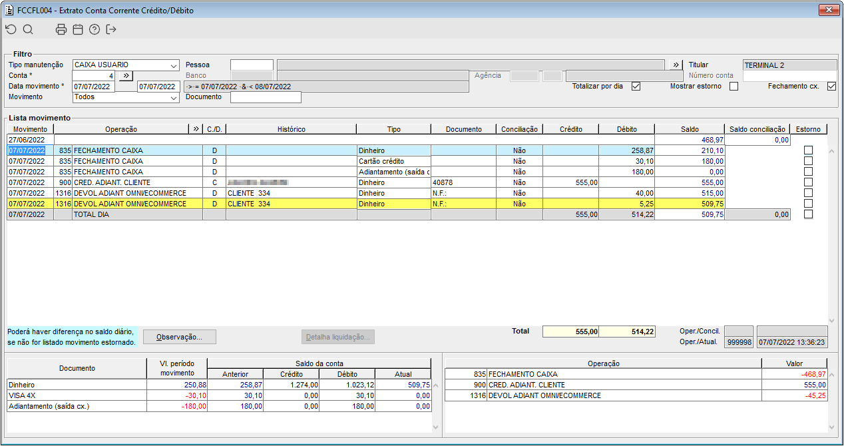Click Operação column header in movement list
The width and height of the screenshot is (844, 446).
(121, 129)
